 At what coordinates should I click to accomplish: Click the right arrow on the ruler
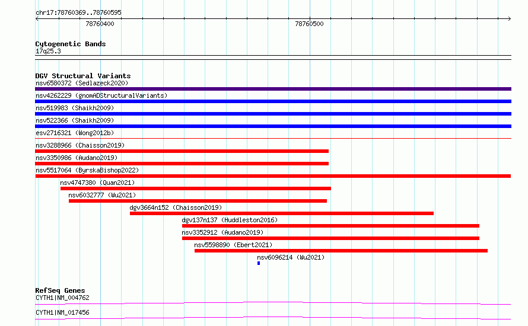click(x=509, y=19)
